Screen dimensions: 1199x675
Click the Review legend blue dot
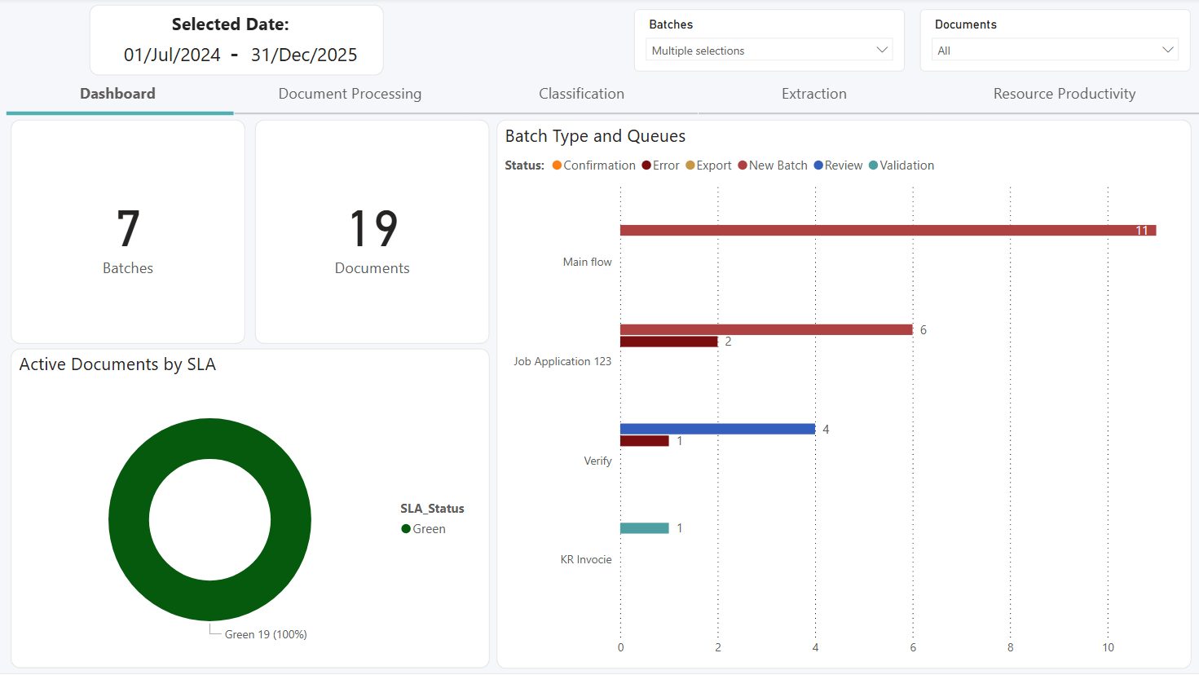pos(818,165)
